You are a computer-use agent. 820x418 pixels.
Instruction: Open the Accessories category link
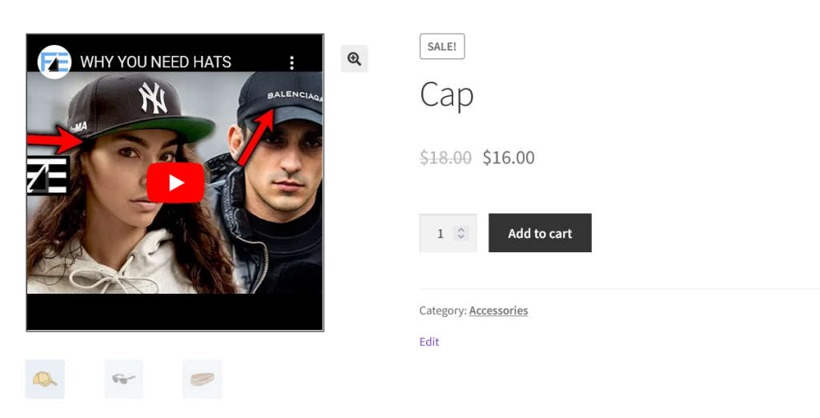(x=498, y=311)
